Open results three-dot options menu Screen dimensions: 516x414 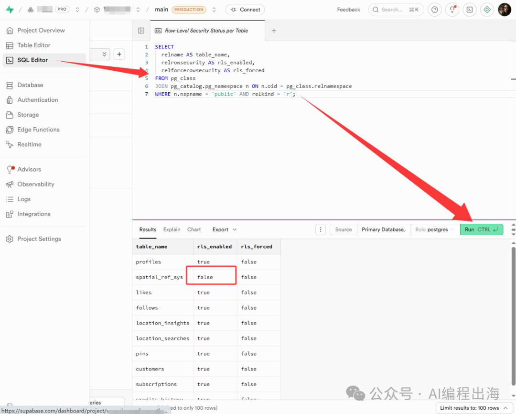point(321,229)
